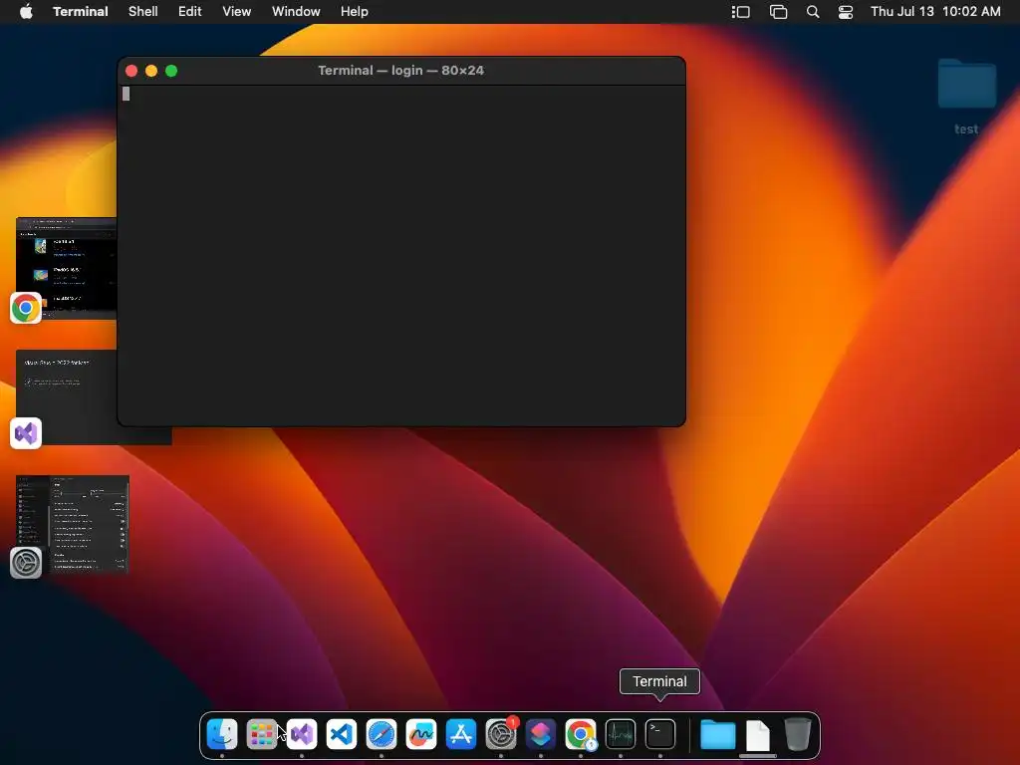1020x765 pixels.
Task: Launch Visual Studio from the Dock
Action: coord(302,734)
